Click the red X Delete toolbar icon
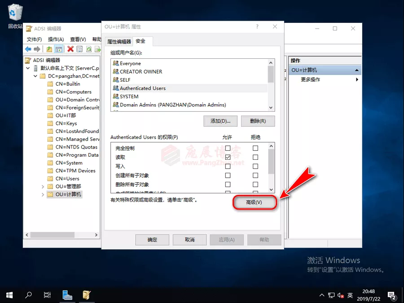 click(70, 49)
